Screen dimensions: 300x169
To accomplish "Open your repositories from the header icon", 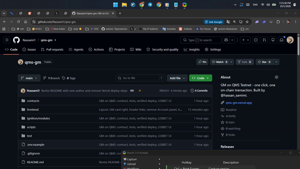I will [x=273, y=40].
